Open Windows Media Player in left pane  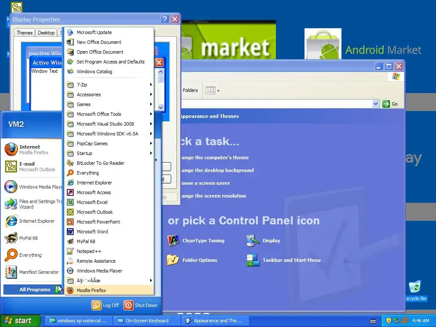[32, 186]
